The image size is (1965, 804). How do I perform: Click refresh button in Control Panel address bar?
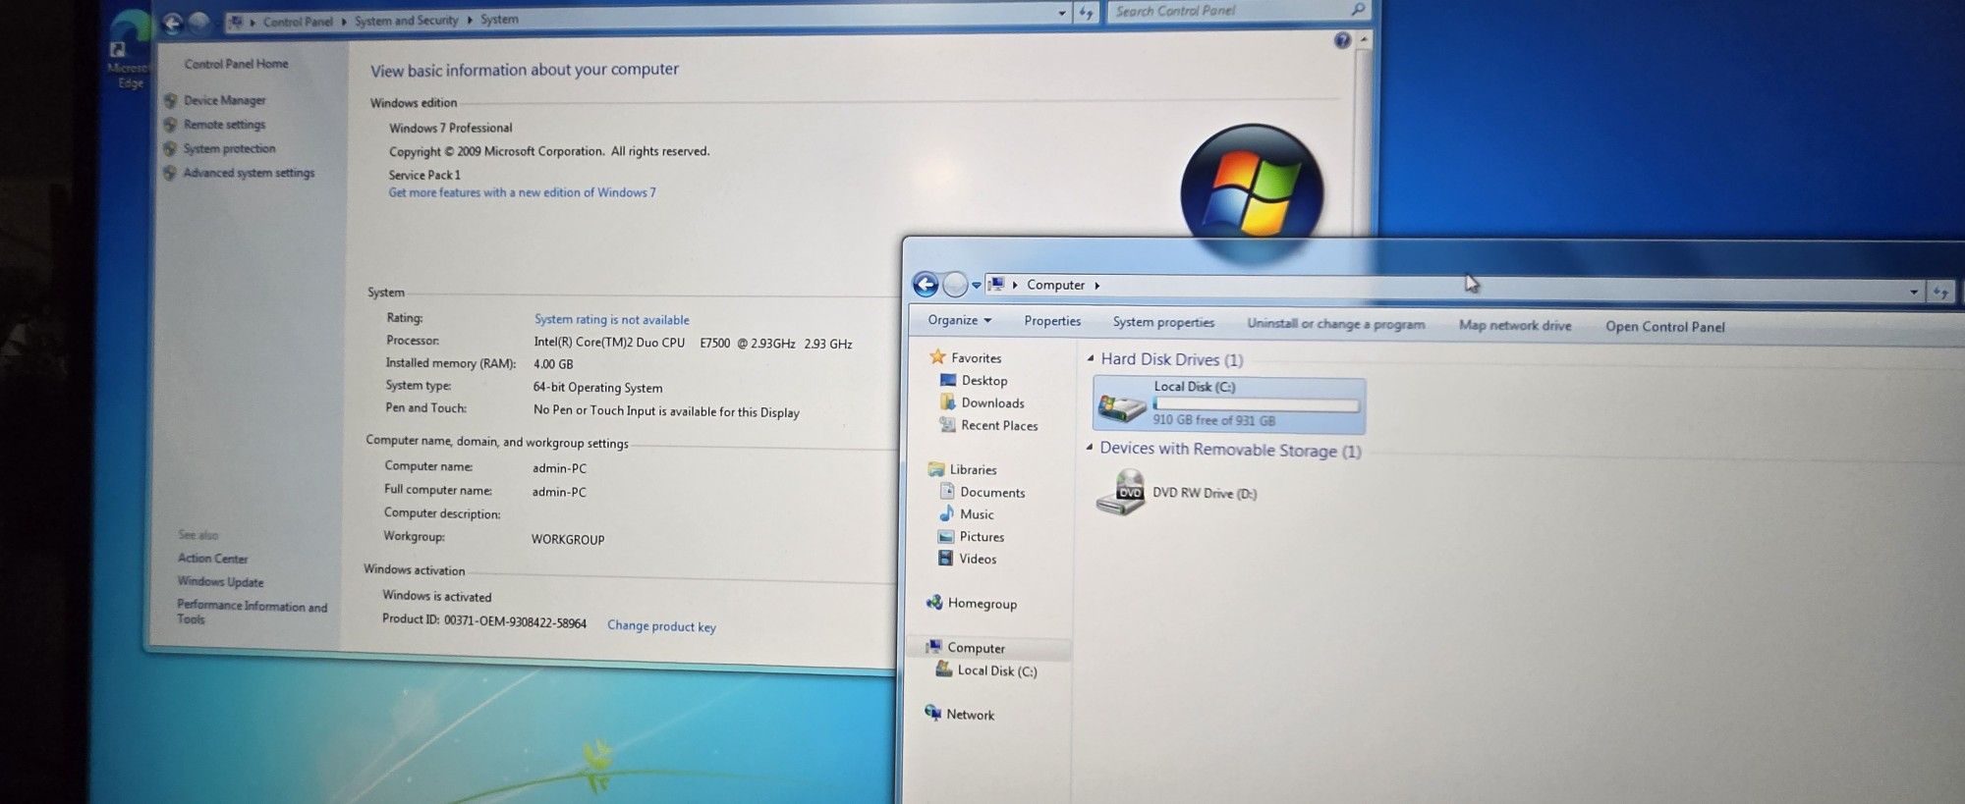(1086, 13)
